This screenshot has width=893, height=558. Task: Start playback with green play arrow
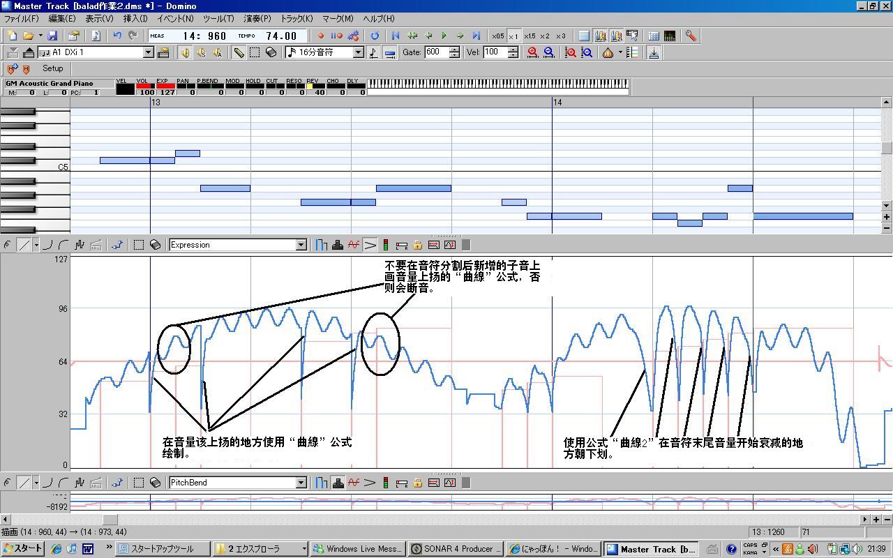coord(444,36)
